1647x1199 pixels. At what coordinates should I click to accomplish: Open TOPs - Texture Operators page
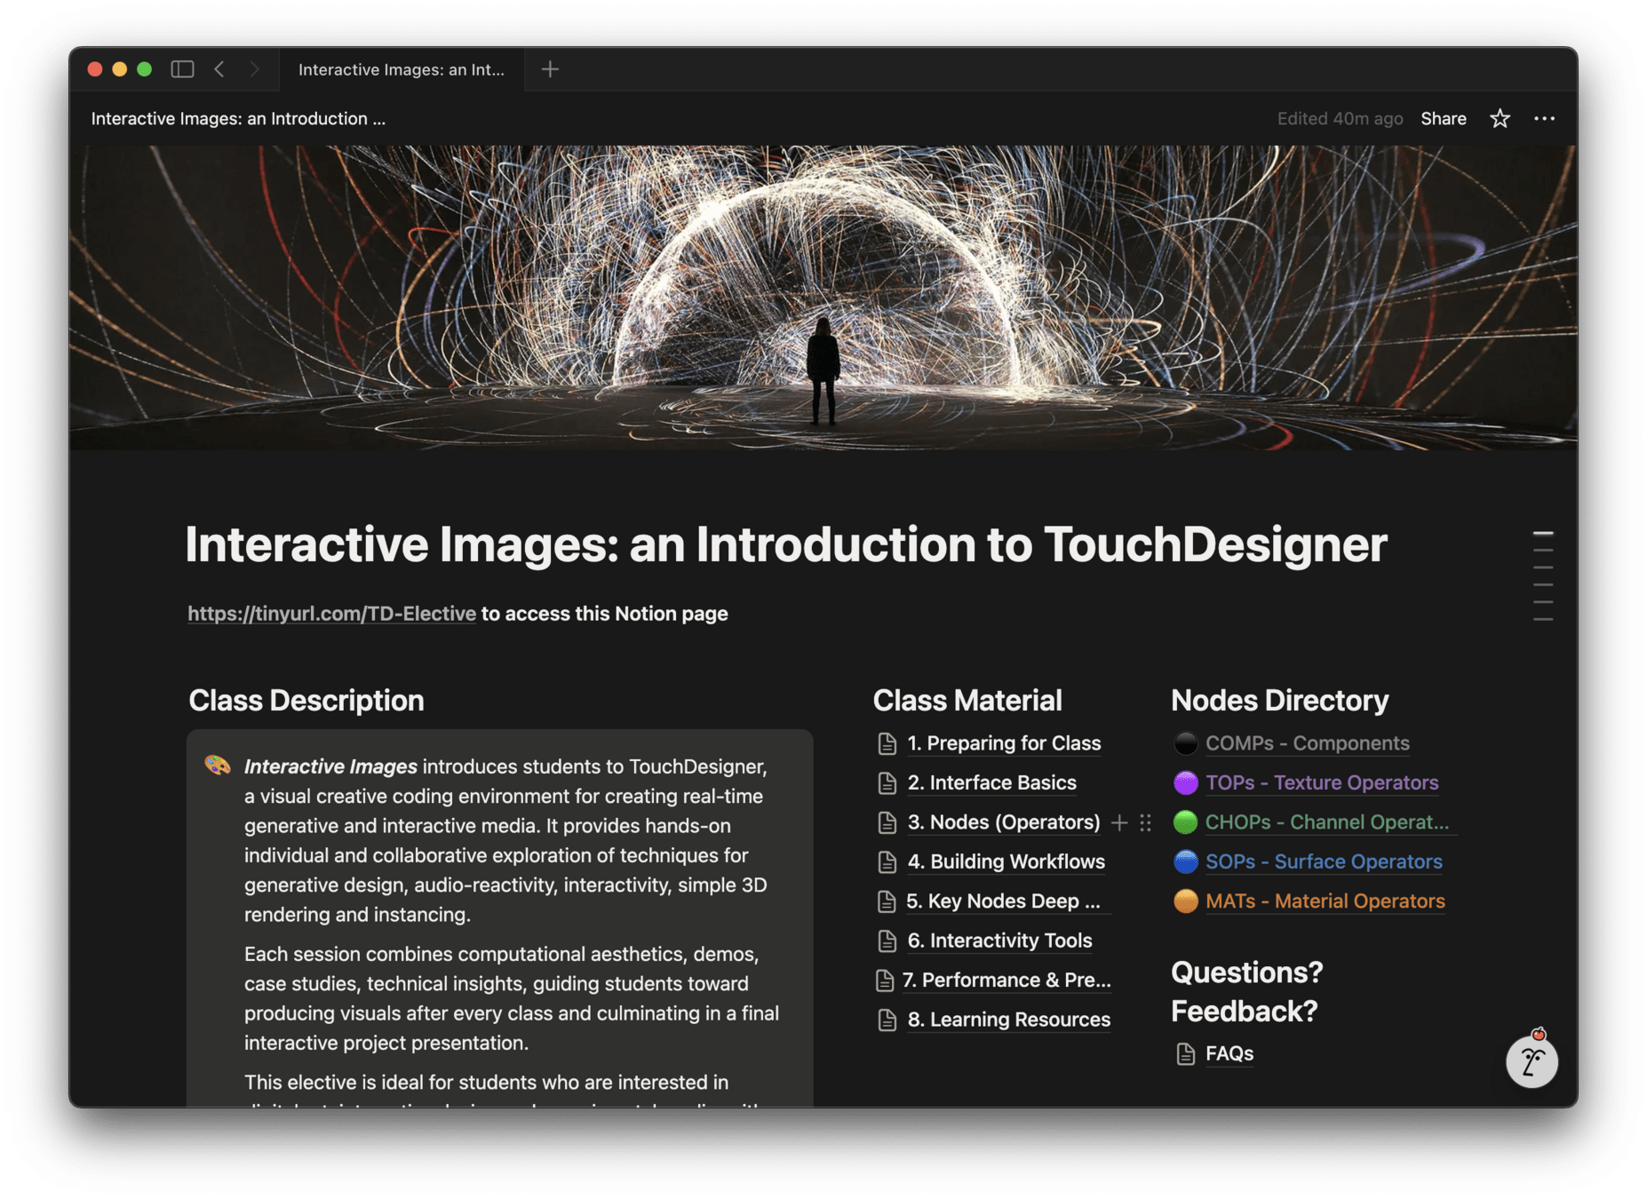[x=1322, y=782]
